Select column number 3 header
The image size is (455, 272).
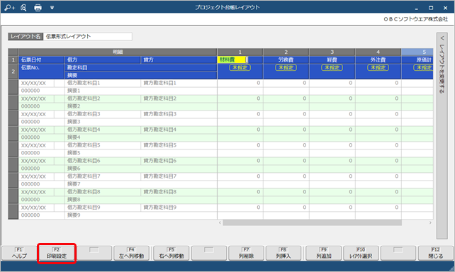[332, 52]
